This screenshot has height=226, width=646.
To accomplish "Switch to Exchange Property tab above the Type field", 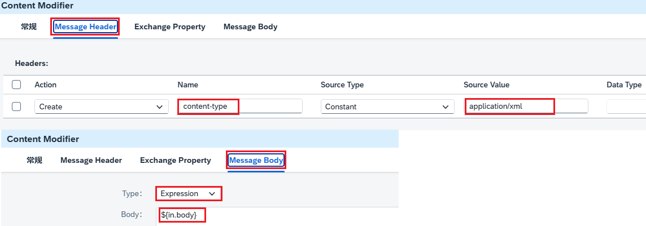I will point(176,160).
